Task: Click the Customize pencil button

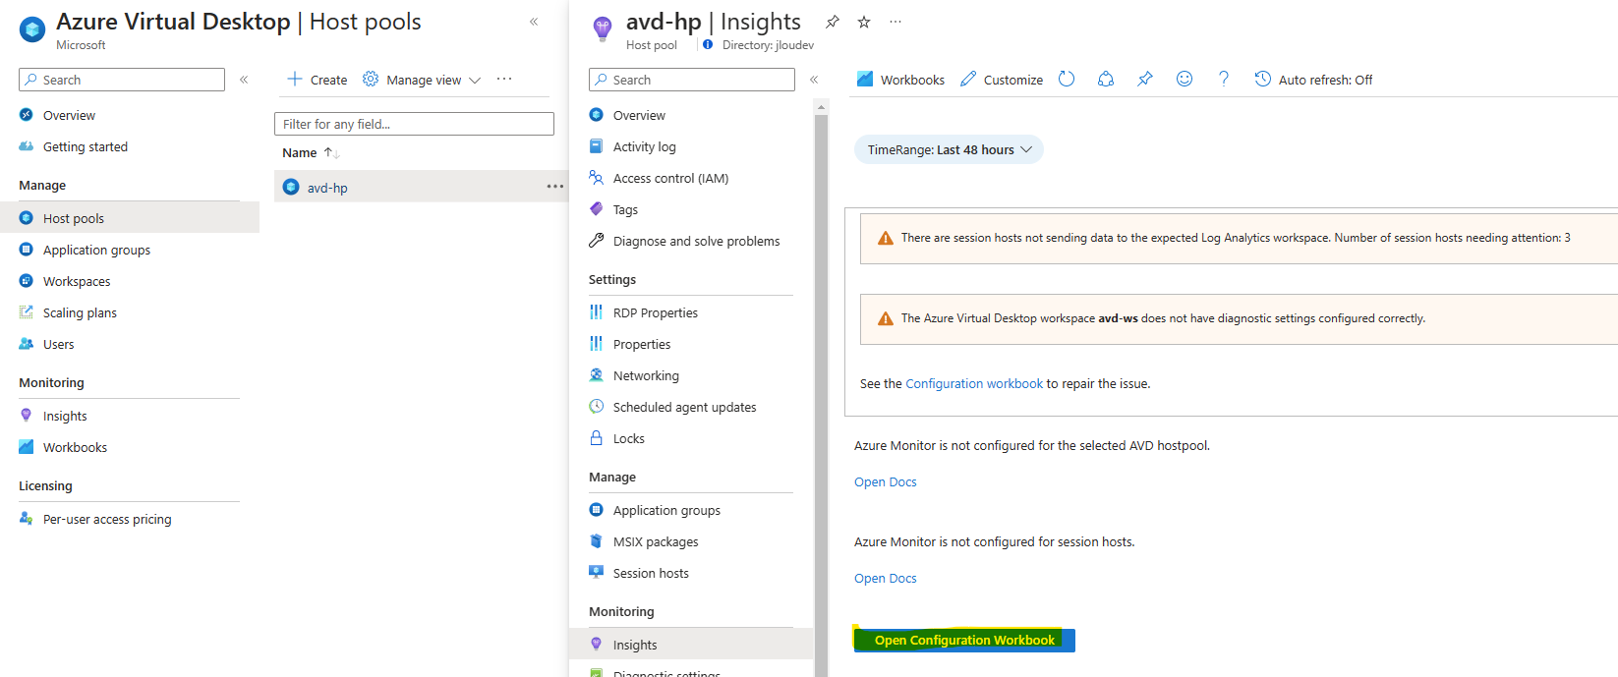Action: (1002, 80)
